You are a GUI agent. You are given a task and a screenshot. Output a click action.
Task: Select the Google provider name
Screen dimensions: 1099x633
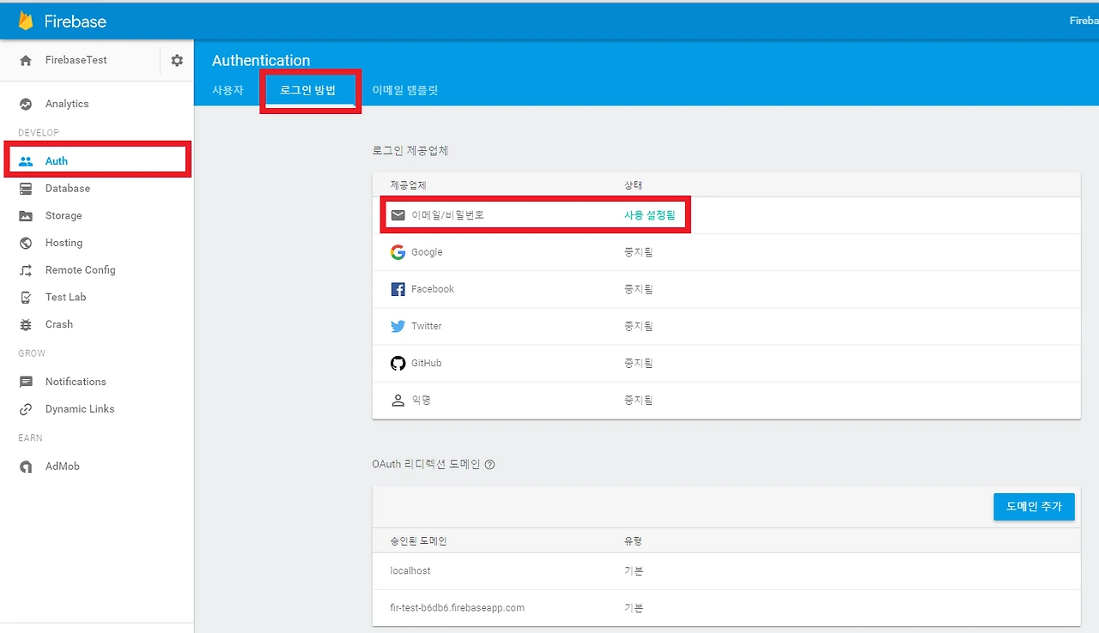tap(427, 252)
